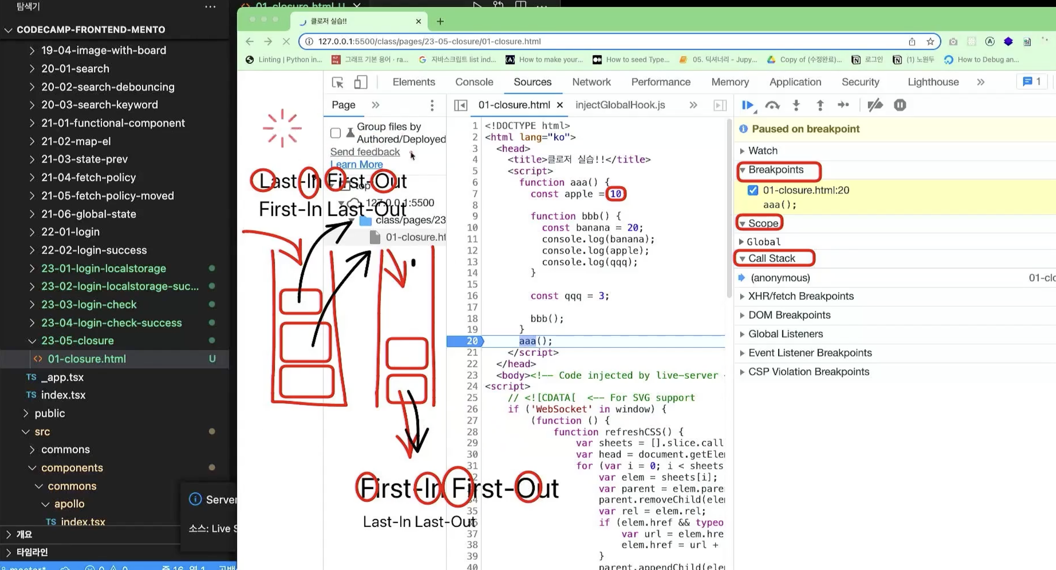Open the Security tab

(x=860, y=82)
